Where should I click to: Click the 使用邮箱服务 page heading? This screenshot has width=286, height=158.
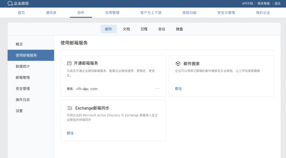coord(74,43)
